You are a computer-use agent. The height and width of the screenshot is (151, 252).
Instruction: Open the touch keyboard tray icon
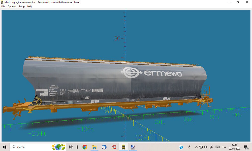[217, 147]
